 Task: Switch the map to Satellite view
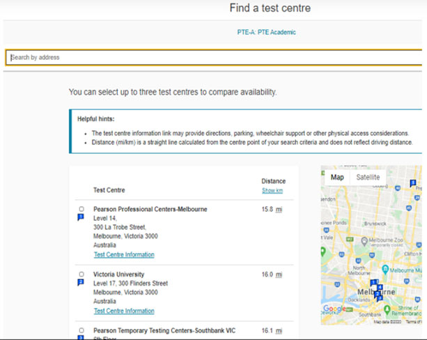tap(368, 178)
